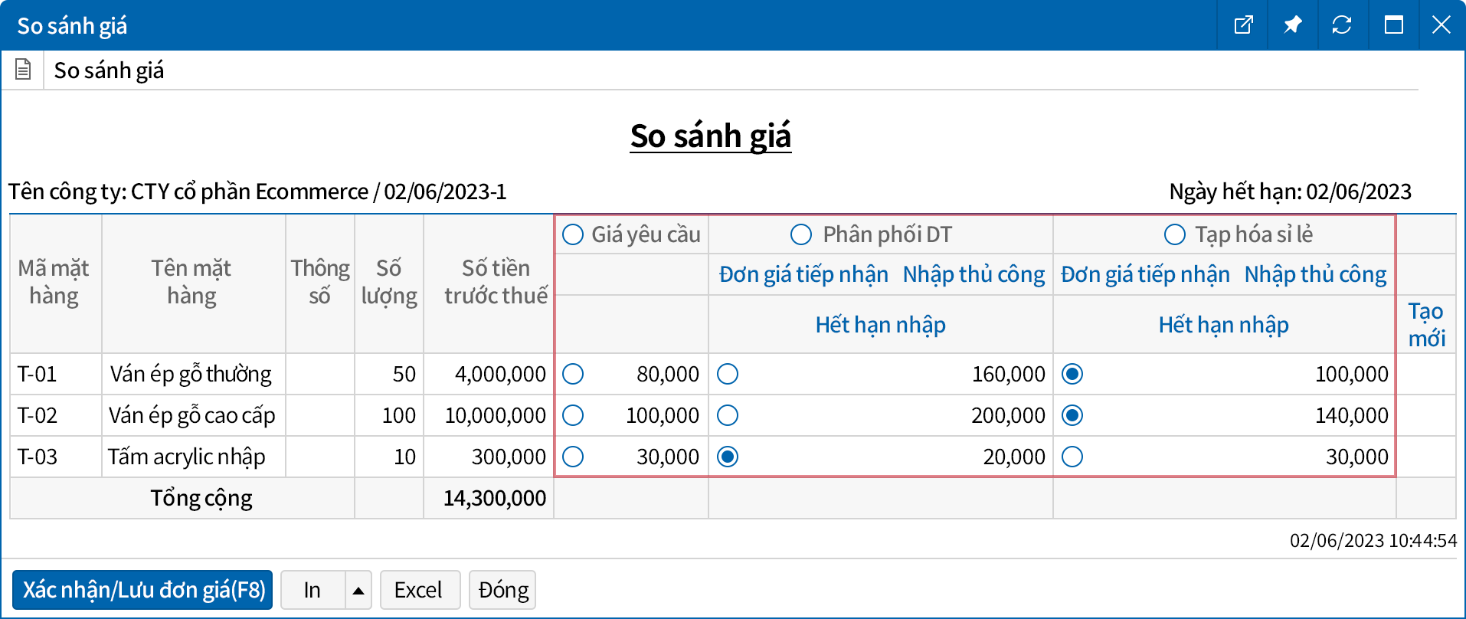Select the Phân phối DT supplier radio
Screen dimensions: 1466x619
point(801,234)
